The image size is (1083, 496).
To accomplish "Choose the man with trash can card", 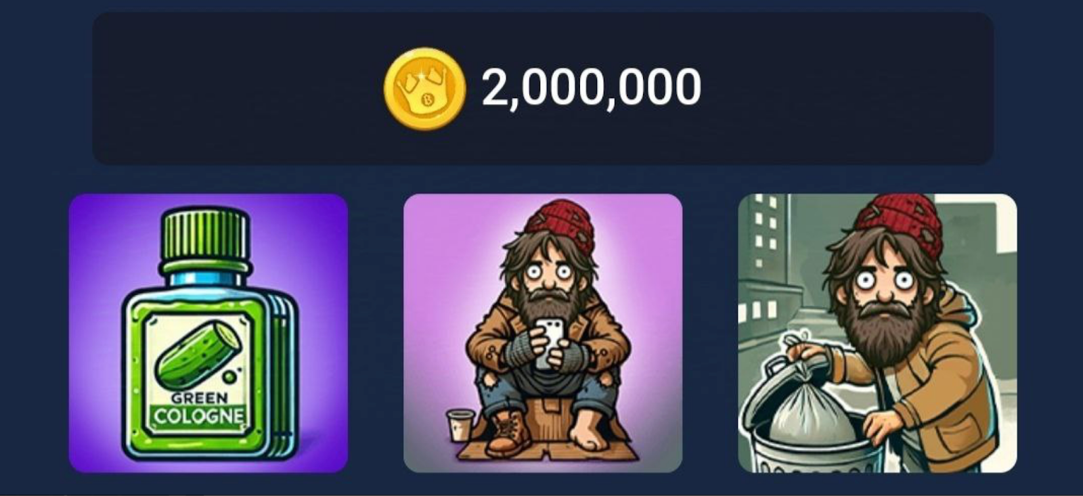I will [x=877, y=333].
